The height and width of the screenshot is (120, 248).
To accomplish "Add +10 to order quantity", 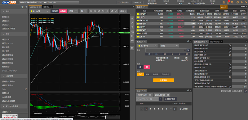I will tap(164, 54).
